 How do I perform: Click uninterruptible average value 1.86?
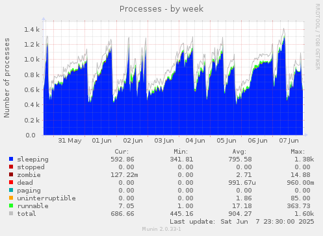coord(244,198)
